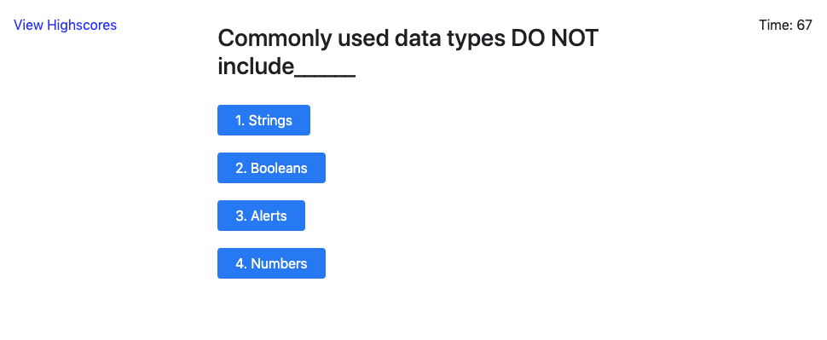Click the Time: 67 countdown display
827x340 pixels.
785,25
